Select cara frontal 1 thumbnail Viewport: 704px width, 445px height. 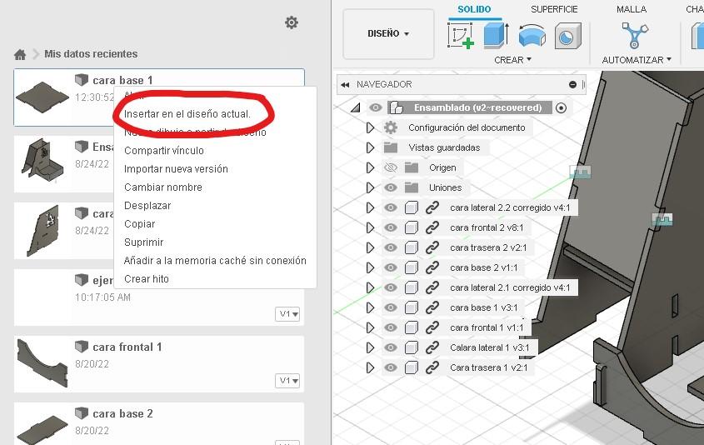tap(42, 362)
